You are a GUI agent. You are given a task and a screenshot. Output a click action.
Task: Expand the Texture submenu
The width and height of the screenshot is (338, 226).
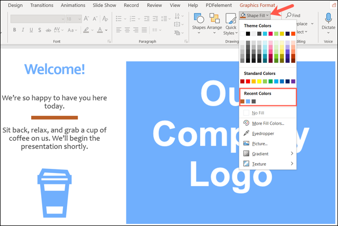tap(267, 164)
